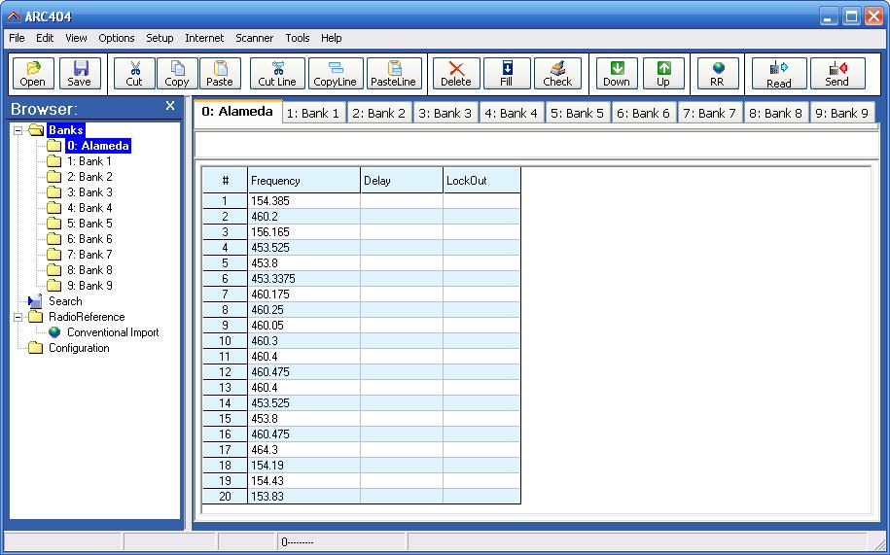The image size is (890, 555).
Task: Select 4: Bank 4 in Browser tree
Action: pos(89,208)
